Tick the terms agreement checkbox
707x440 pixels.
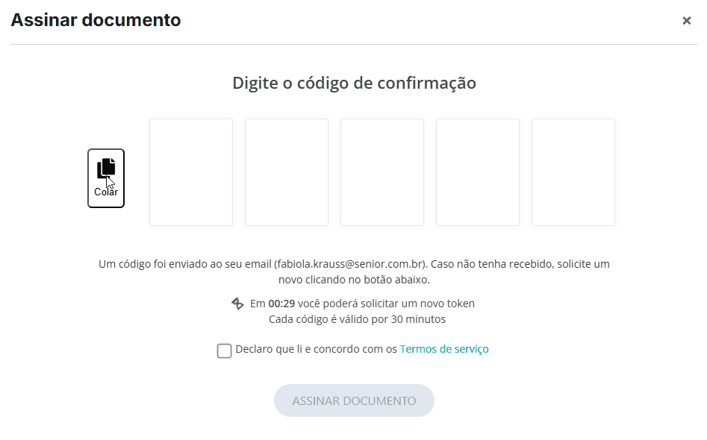(224, 351)
